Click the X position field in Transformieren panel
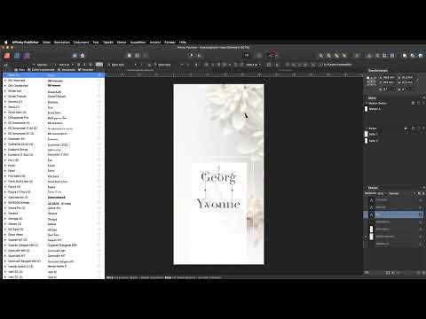Screen dimensions: 426x319 (389, 78)
